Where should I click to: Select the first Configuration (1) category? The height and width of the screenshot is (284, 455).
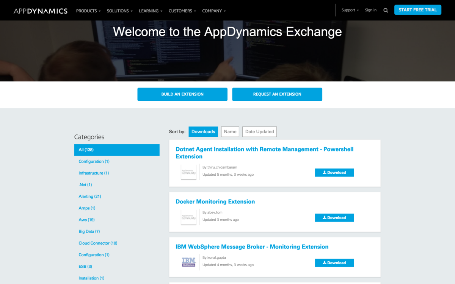(x=94, y=161)
